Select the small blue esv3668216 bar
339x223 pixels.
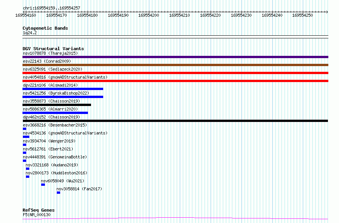coord(24,129)
